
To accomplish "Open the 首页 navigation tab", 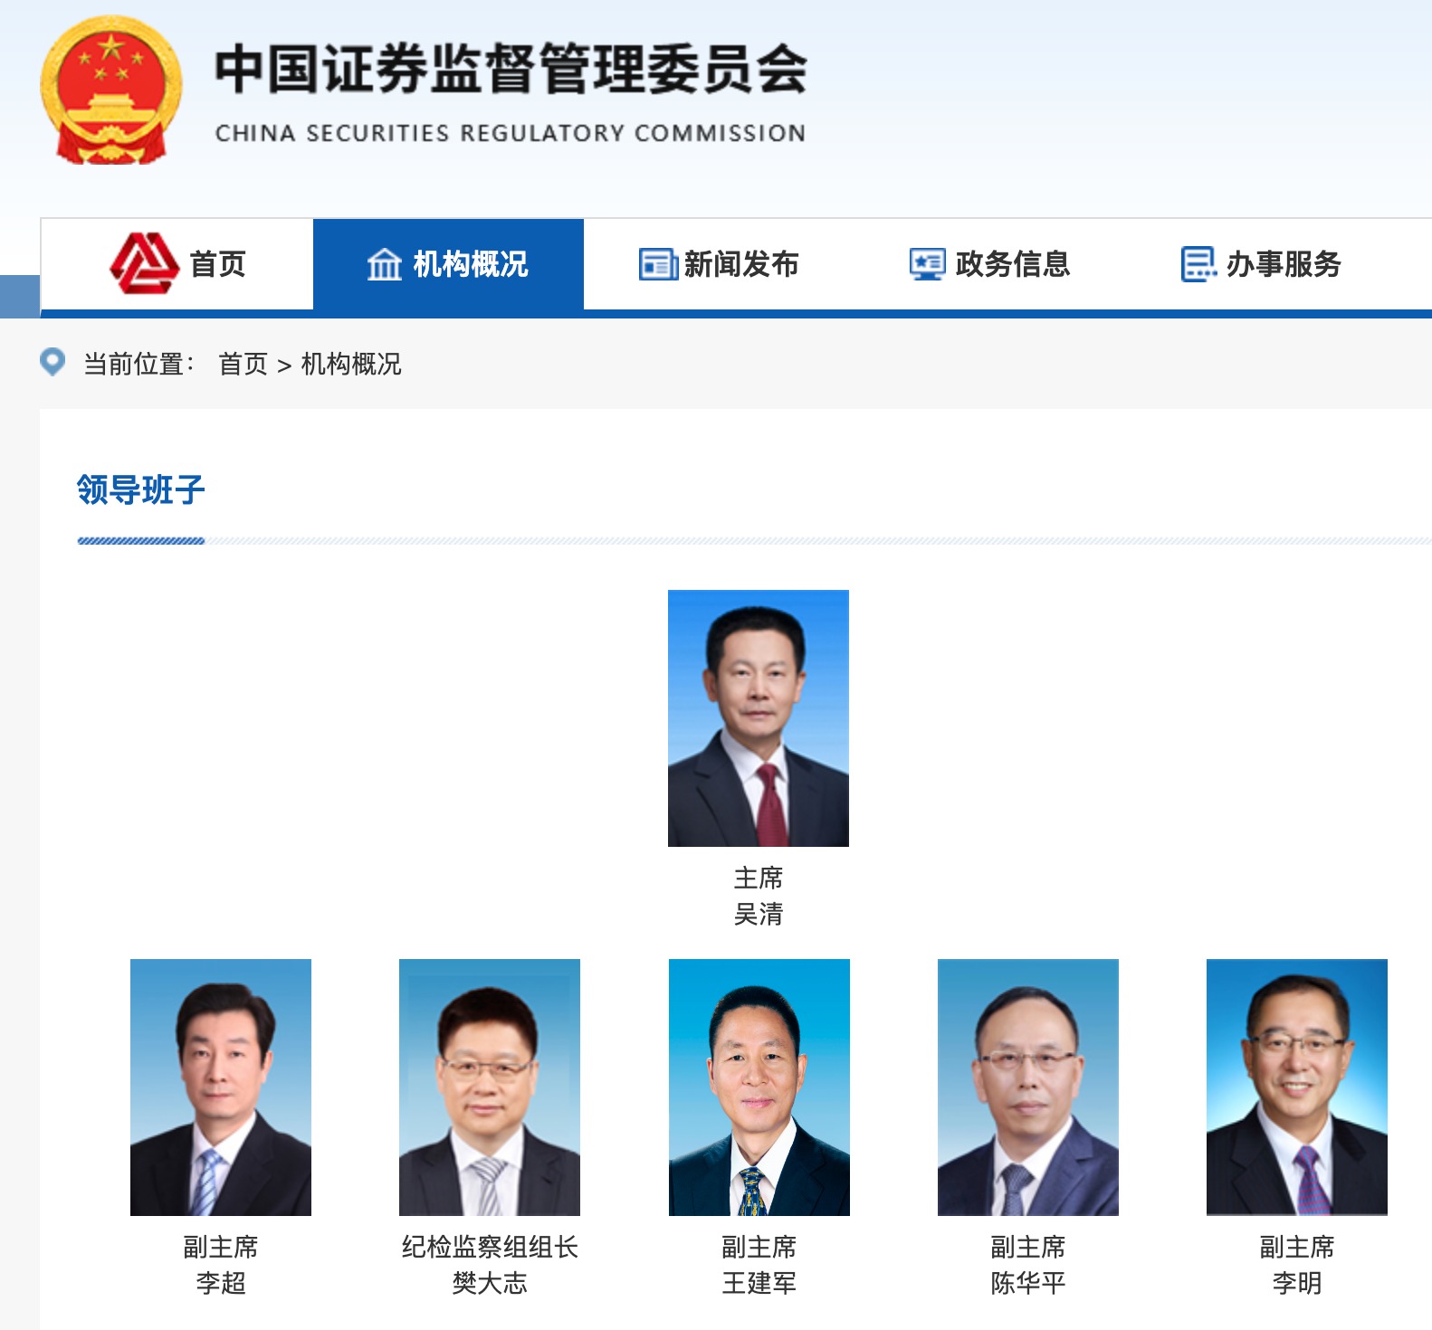I will point(177,264).
